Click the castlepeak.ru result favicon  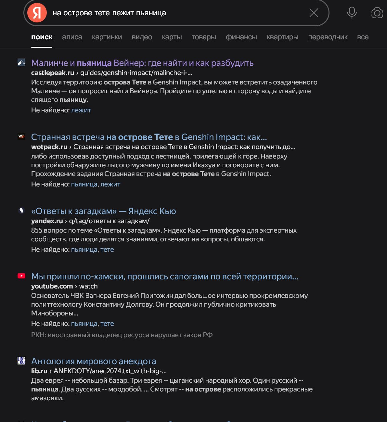point(21,62)
